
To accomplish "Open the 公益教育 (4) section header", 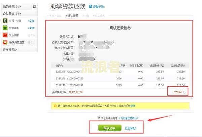I will 12,14.
